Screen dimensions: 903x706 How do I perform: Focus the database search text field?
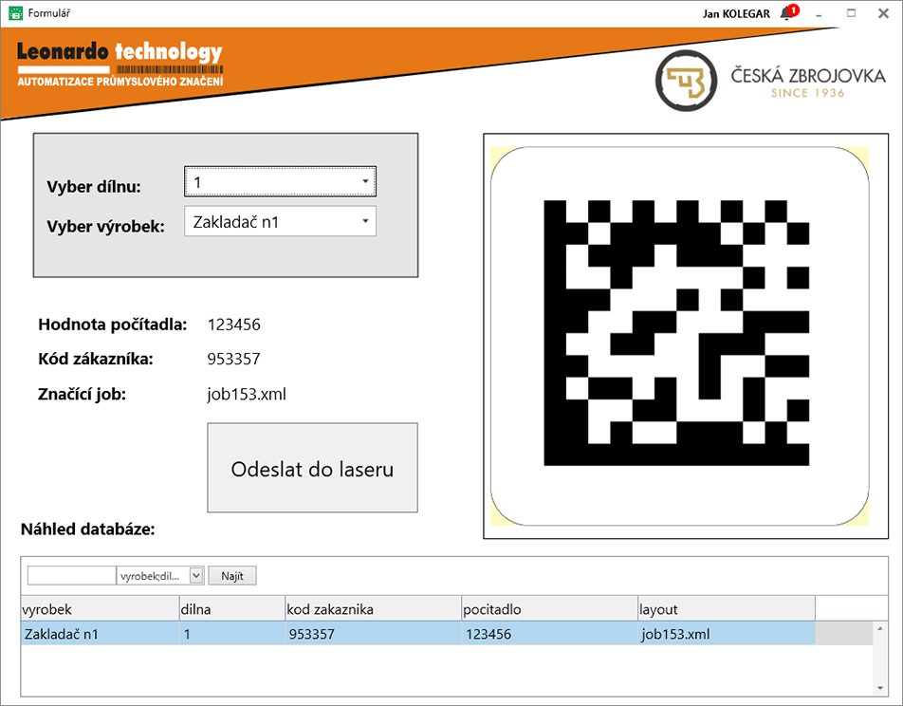71,575
